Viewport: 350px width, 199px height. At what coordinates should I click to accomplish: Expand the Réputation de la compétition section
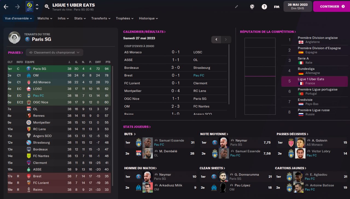pyautogui.click(x=268, y=32)
